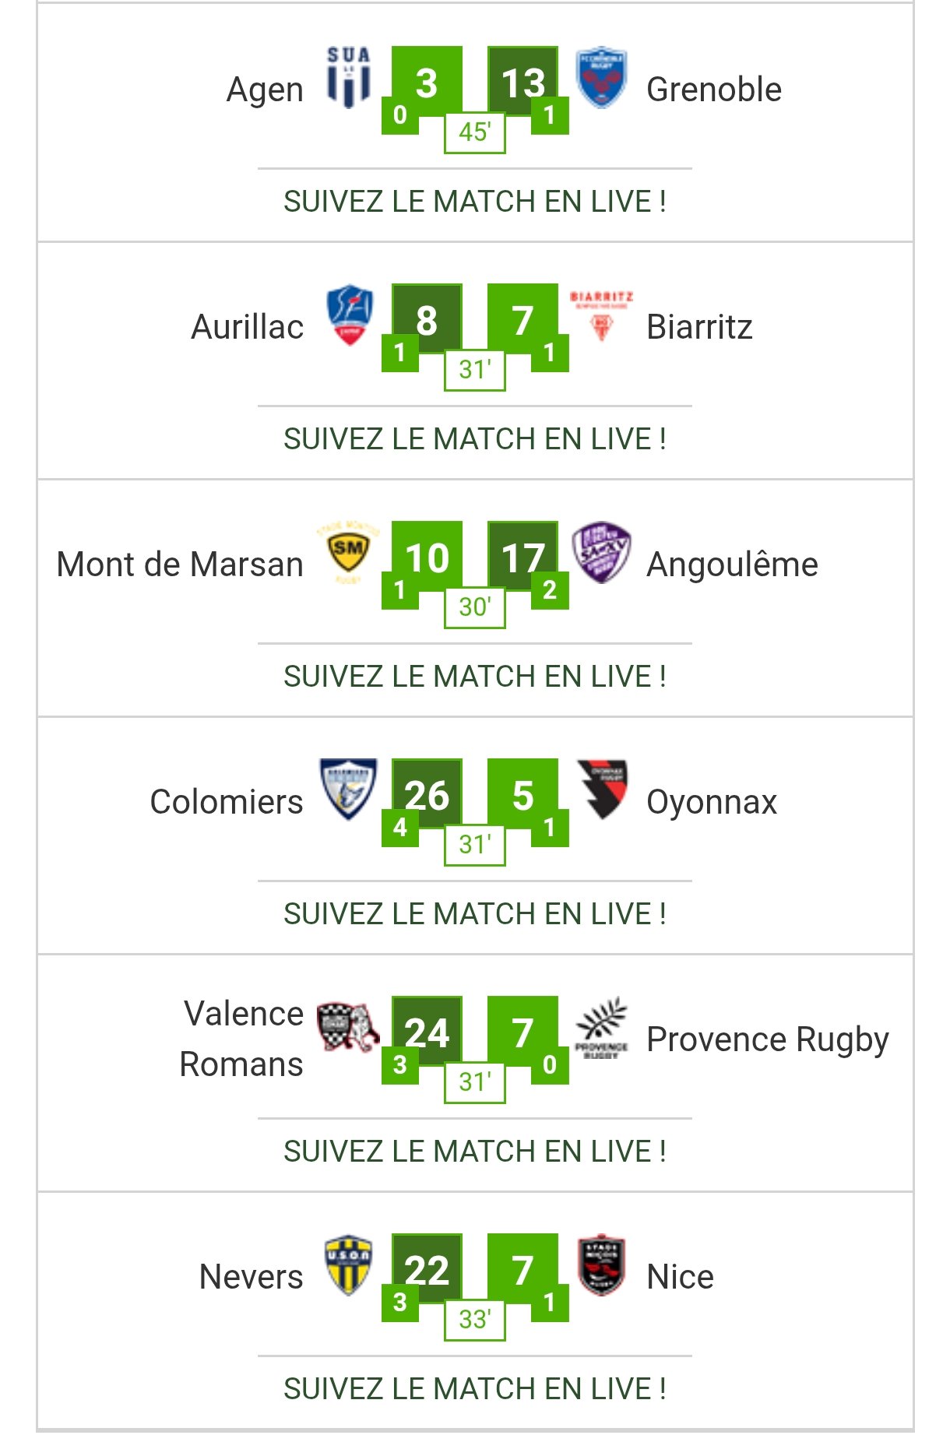Click the Angoulême purple club crest

pyautogui.click(x=601, y=553)
